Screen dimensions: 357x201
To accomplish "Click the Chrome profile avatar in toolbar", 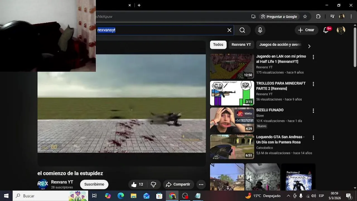I will click(342, 16).
